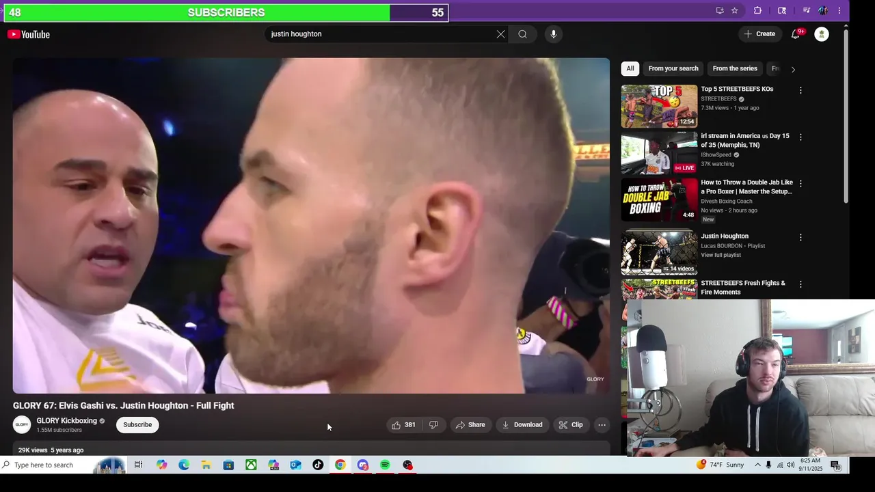Click the page vertical scrollbar
875x492 pixels.
pos(846,116)
